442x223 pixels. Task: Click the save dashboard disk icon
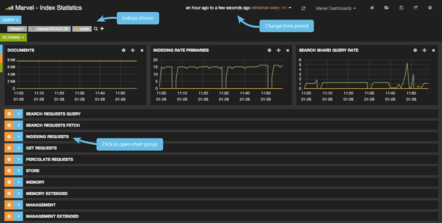(401, 8)
